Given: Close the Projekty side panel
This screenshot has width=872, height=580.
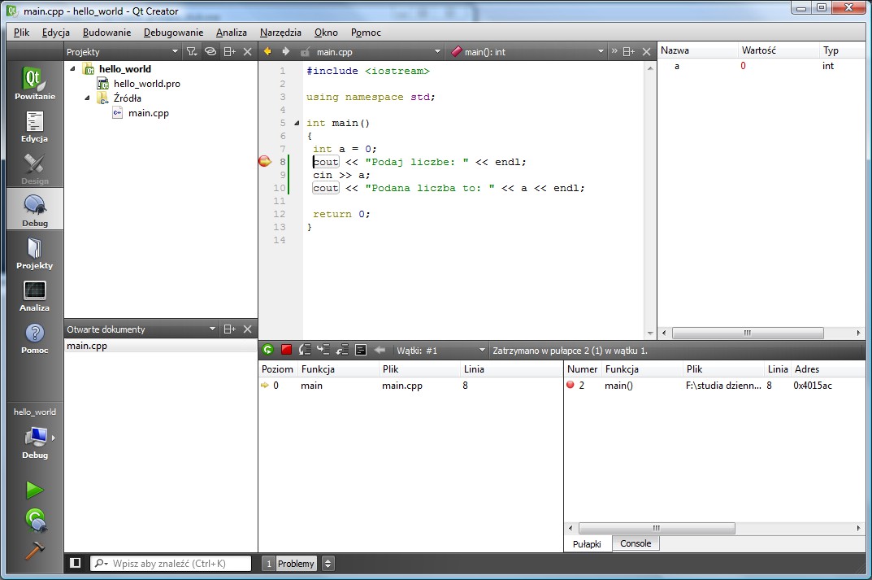Looking at the screenshot, I should pyautogui.click(x=248, y=52).
